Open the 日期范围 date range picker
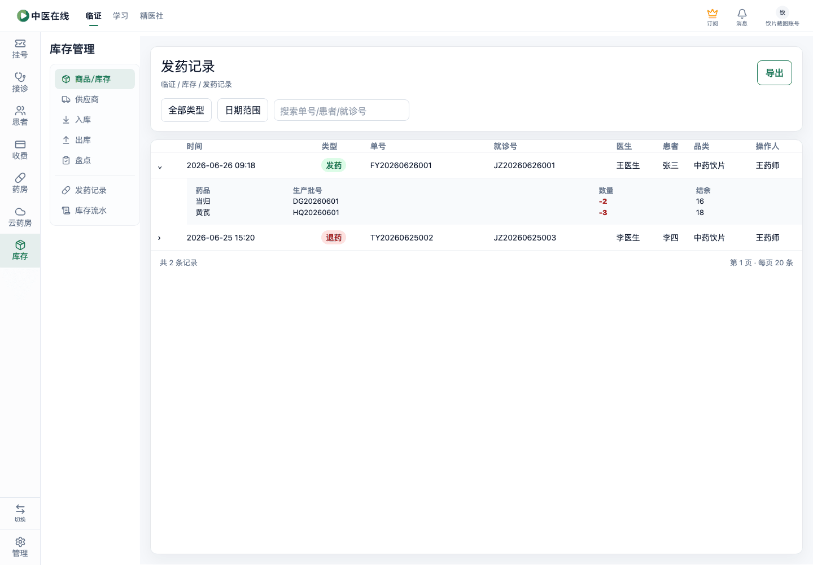Screen dimensions: 813x565 pyautogui.click(x=243, y=110)
